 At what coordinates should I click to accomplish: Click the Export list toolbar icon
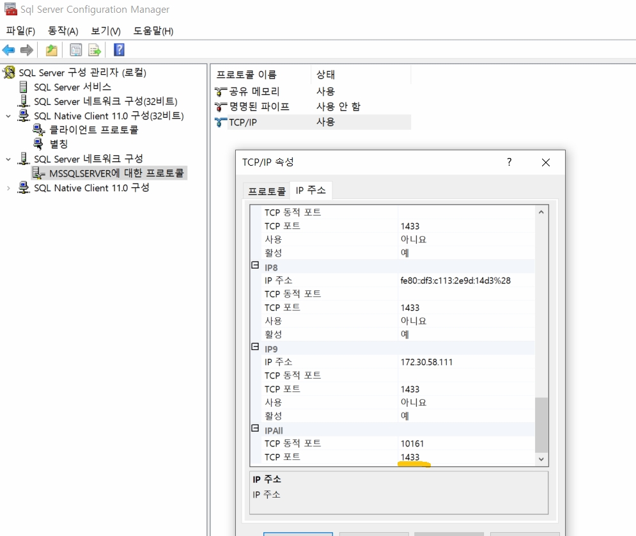tap(95, 51)
